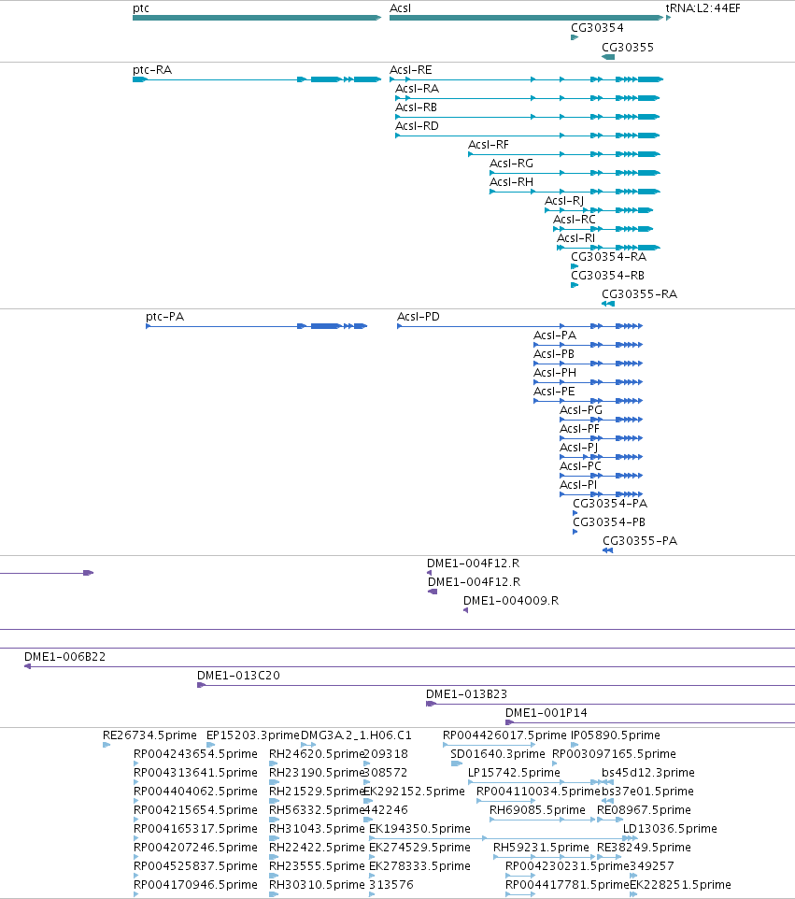The image size is (795, 899).
Task: Open the Acsl-RC transcript
Action: coord(603,229)
